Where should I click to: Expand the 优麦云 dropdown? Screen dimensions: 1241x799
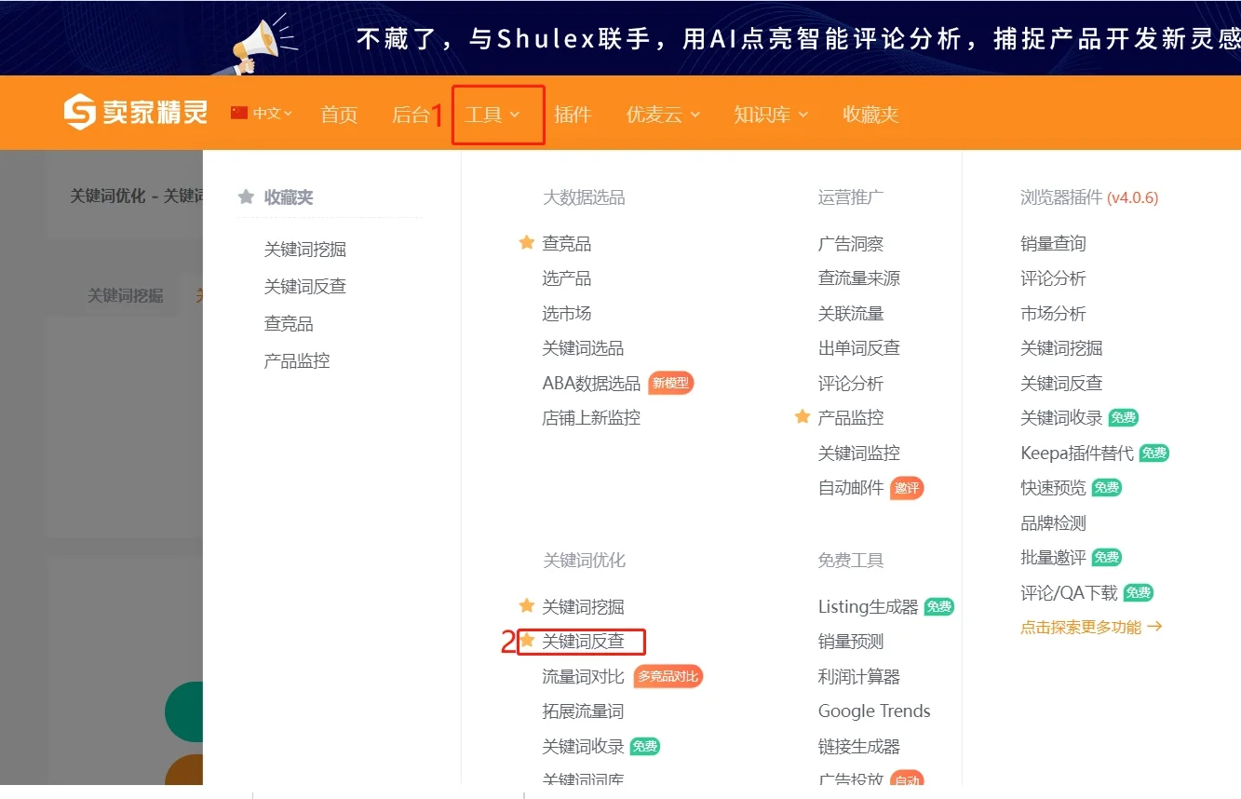[663, 115]
